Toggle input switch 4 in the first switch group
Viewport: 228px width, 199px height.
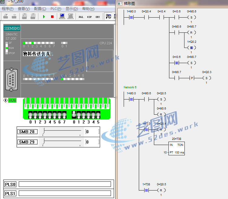[50, 115]
